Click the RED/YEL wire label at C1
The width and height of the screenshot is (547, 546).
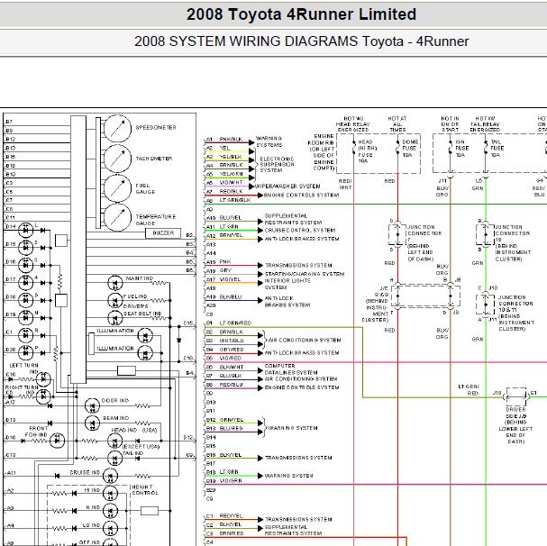231,515
